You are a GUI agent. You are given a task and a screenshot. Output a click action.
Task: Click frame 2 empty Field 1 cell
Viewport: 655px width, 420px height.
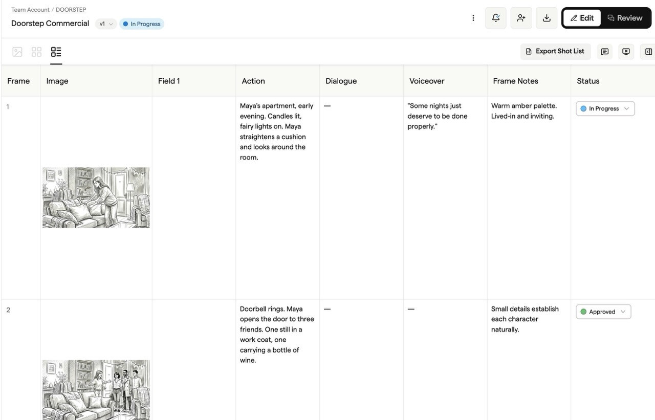[194, 360]
